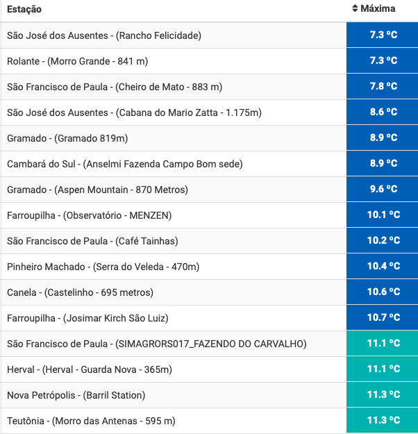This screenshot has height=434, width=418.
Task: Select Farroupilha Josimar Kirch São Luiz row
Action: (209, 318)
